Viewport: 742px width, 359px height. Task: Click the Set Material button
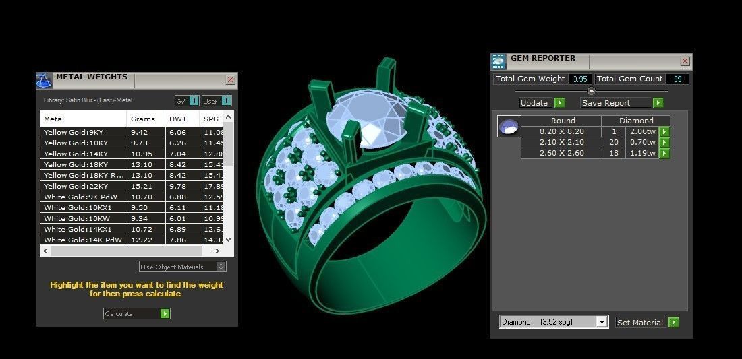(x=648, y=322)
